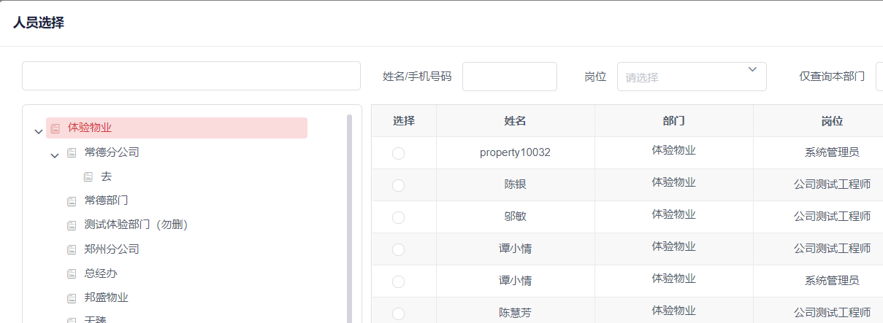Click the document icon beside 常德分公司
883x323 pixels.
pyautogui.click(x=72, y=153)
